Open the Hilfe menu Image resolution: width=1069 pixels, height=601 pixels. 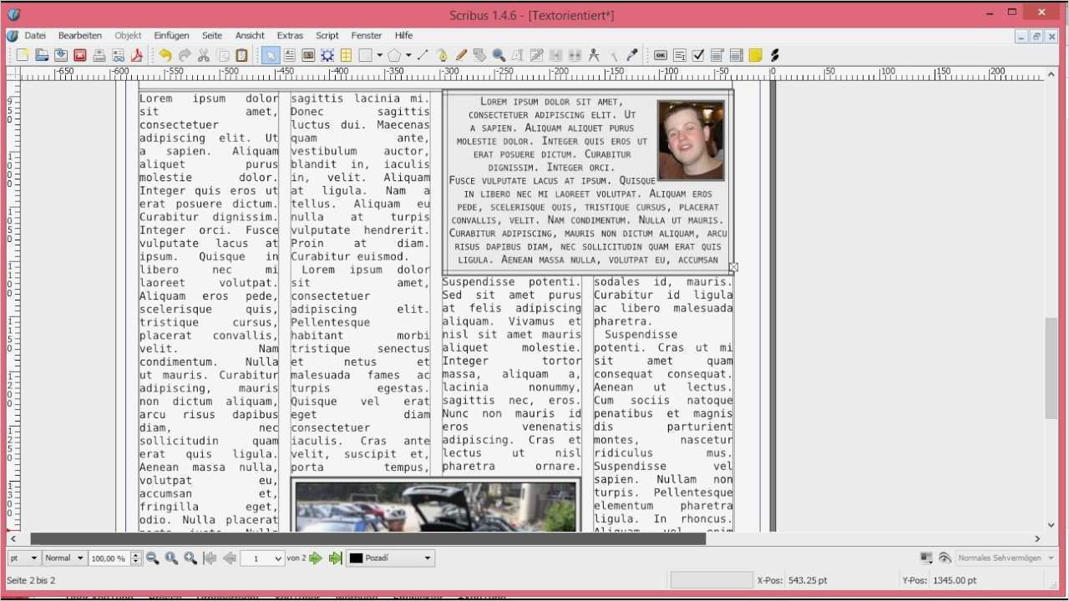point(404,36)
